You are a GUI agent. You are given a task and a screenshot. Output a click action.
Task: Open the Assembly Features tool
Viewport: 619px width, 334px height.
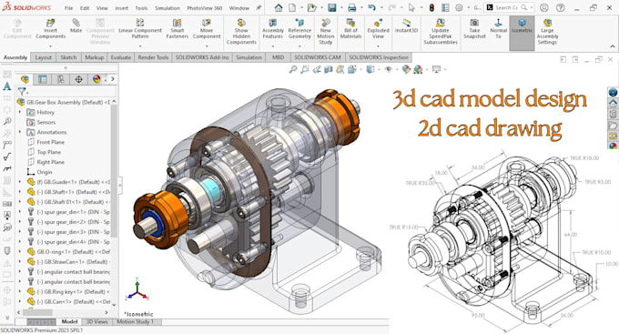pos(273,29)
